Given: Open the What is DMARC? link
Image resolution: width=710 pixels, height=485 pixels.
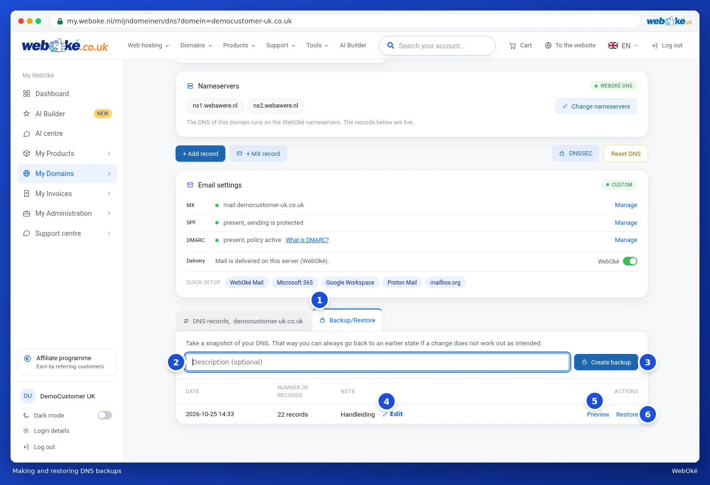Looking at the screenshot, I should (307, 240).
